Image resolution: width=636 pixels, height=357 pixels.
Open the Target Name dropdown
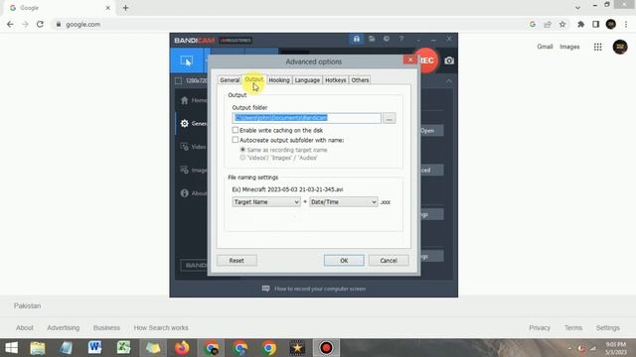[x=266, y=202]
